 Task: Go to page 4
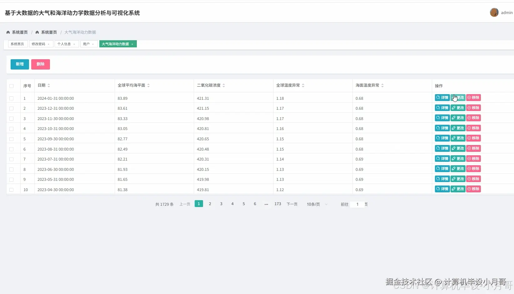point(232,204)
